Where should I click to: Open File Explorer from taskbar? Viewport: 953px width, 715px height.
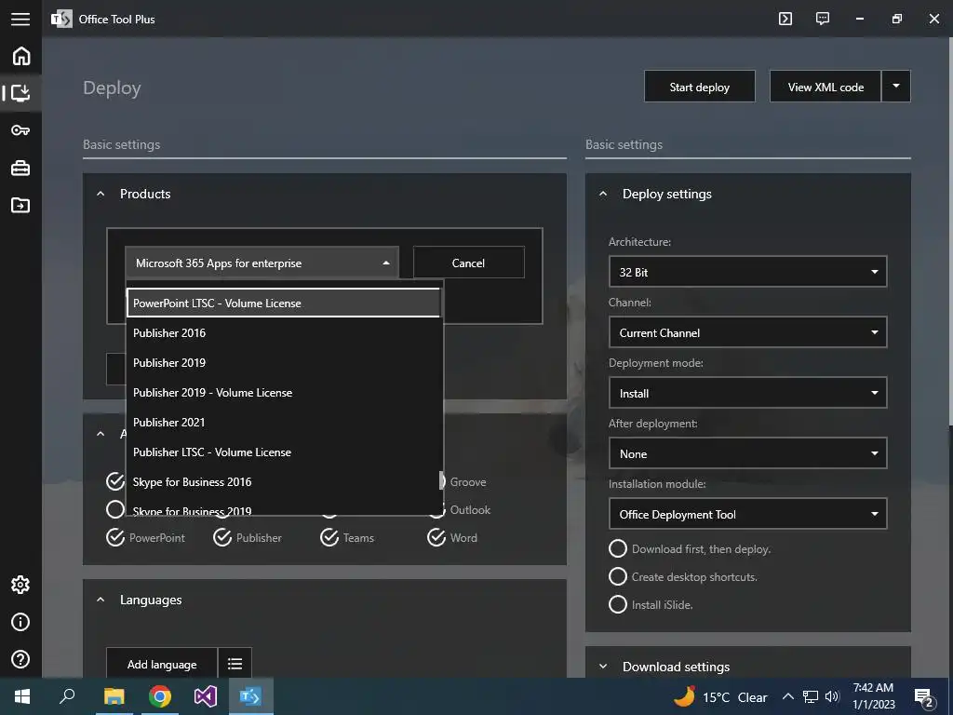pyautogui.click(x=114, y=696)
